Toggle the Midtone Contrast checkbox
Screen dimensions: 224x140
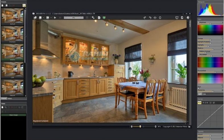click(198, 51)
